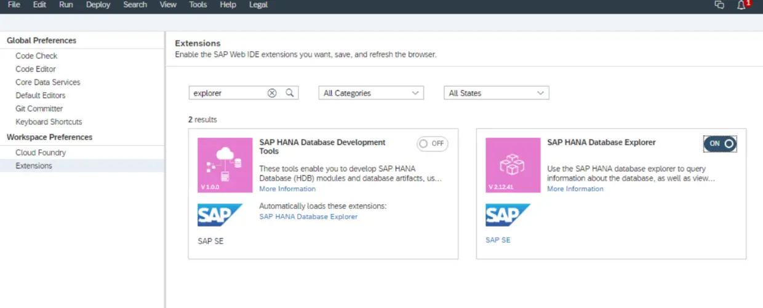The image size is (763, 308).
Task: Click the Global Preferences heading
Action: [x=41, y=41]
